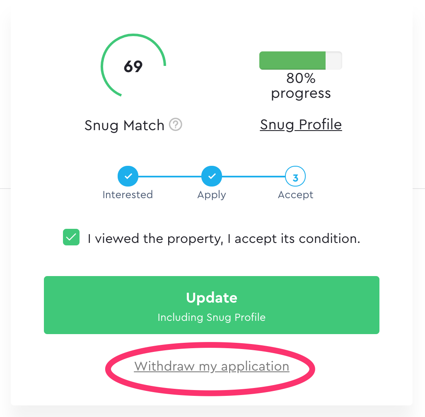425x417 pixels.
Task: Click the gray unfilled end of progress bar
Action: click(333, 61)
